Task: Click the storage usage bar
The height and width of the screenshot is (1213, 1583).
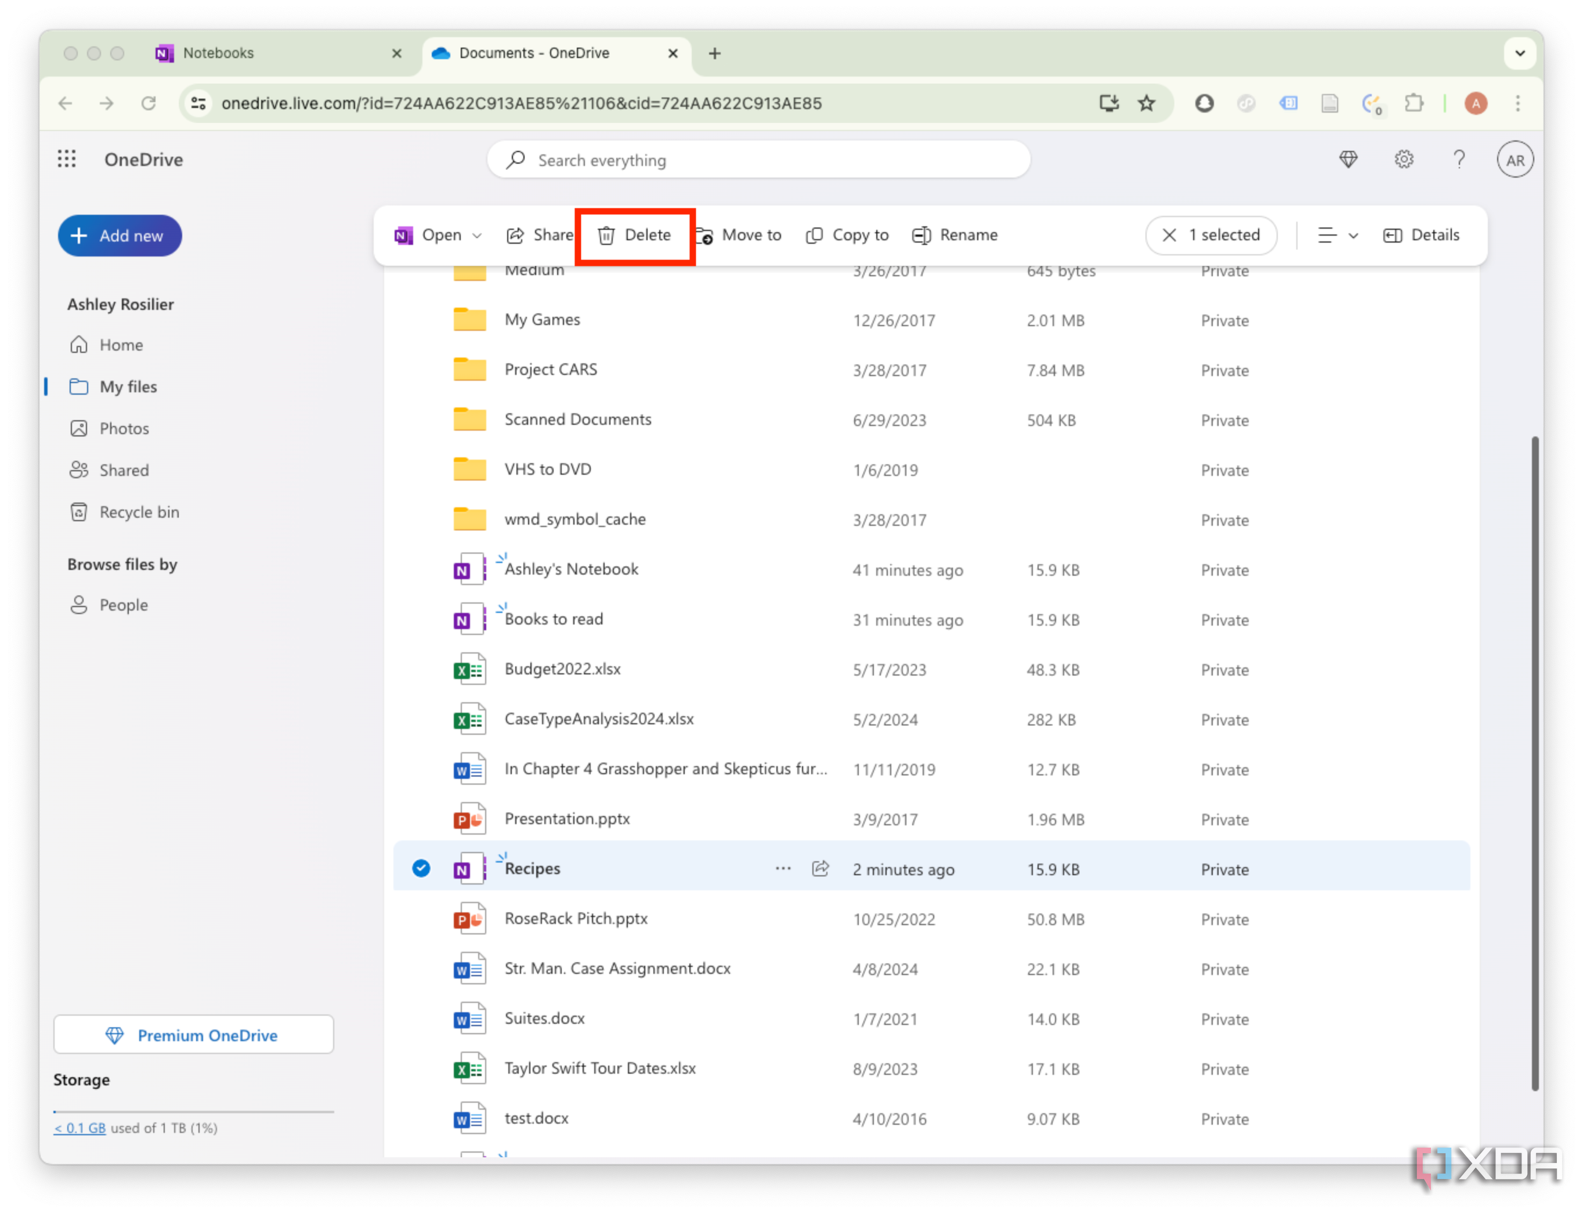Action: (x=193, y=1111)
